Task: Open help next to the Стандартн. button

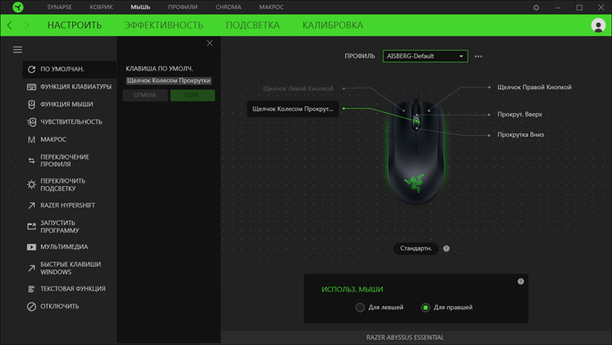Action: [x=446, y=248]
